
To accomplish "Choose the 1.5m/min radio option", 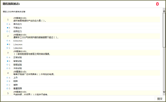I will tap(8, 44).
